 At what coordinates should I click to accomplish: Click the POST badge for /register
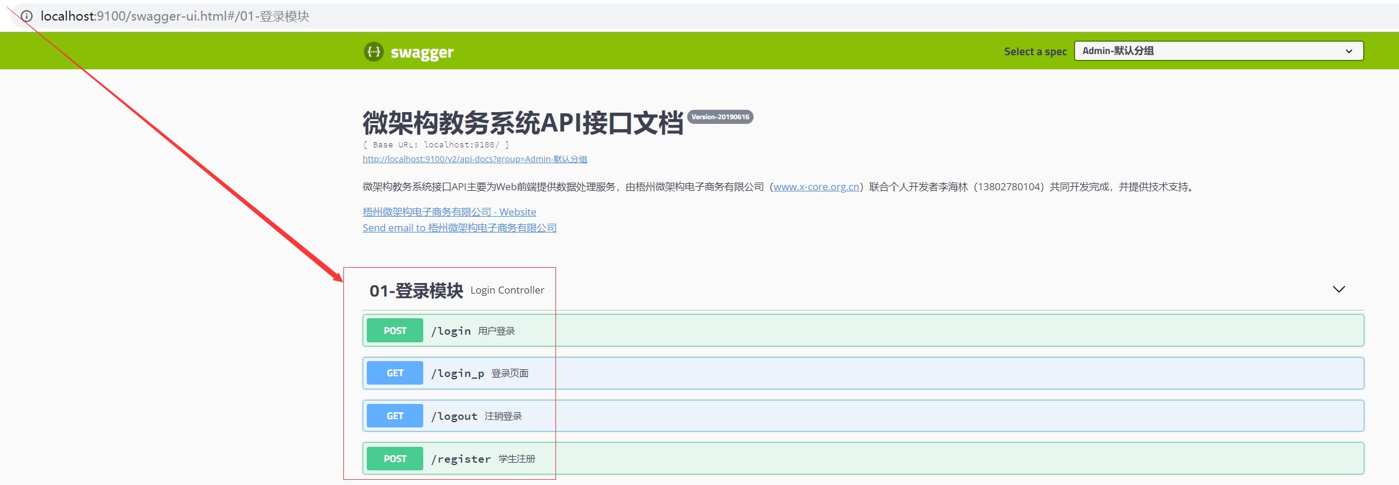[395, 459]
